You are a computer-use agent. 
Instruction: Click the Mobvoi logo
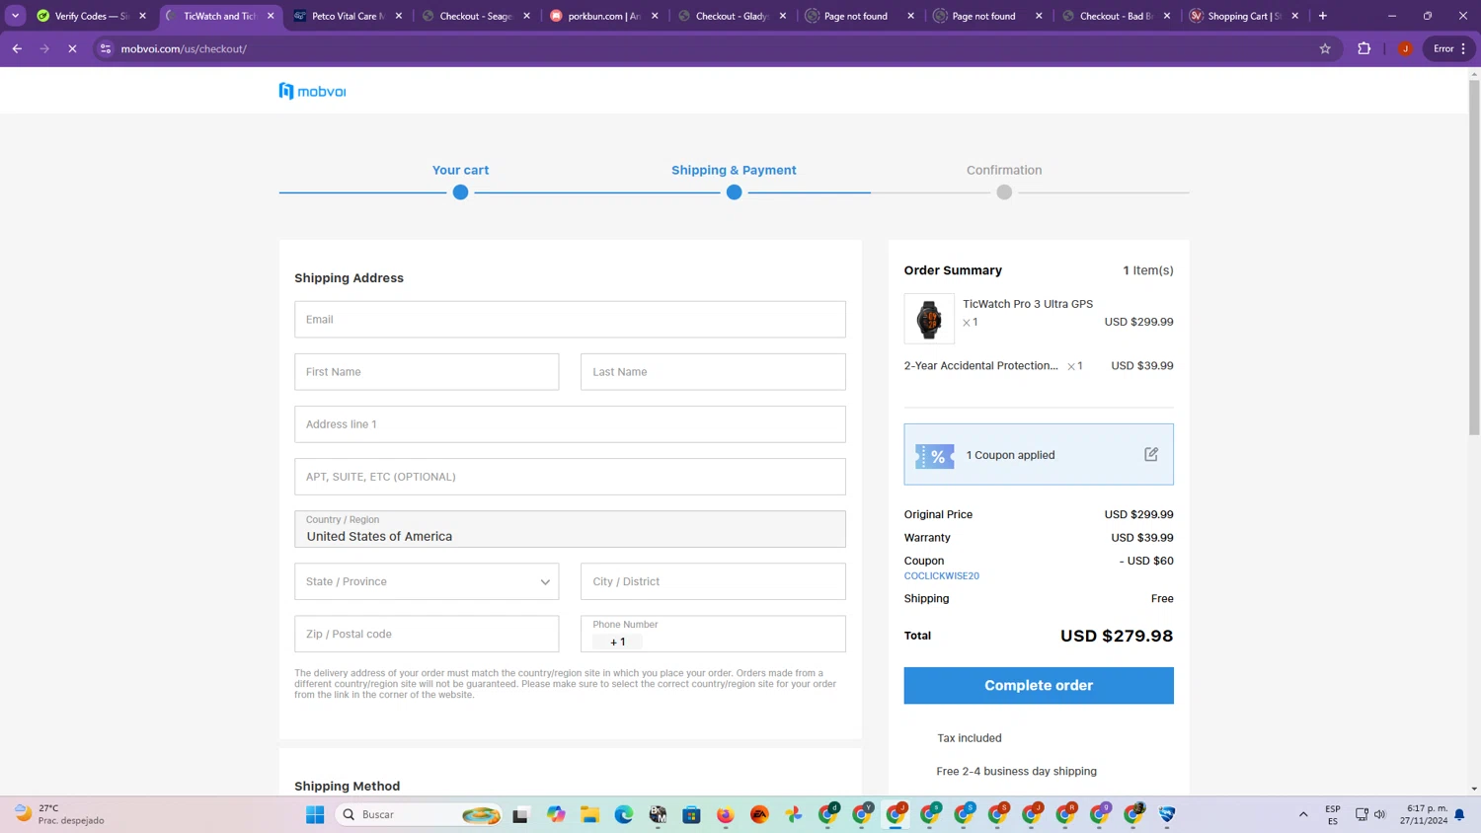point(312,91)
